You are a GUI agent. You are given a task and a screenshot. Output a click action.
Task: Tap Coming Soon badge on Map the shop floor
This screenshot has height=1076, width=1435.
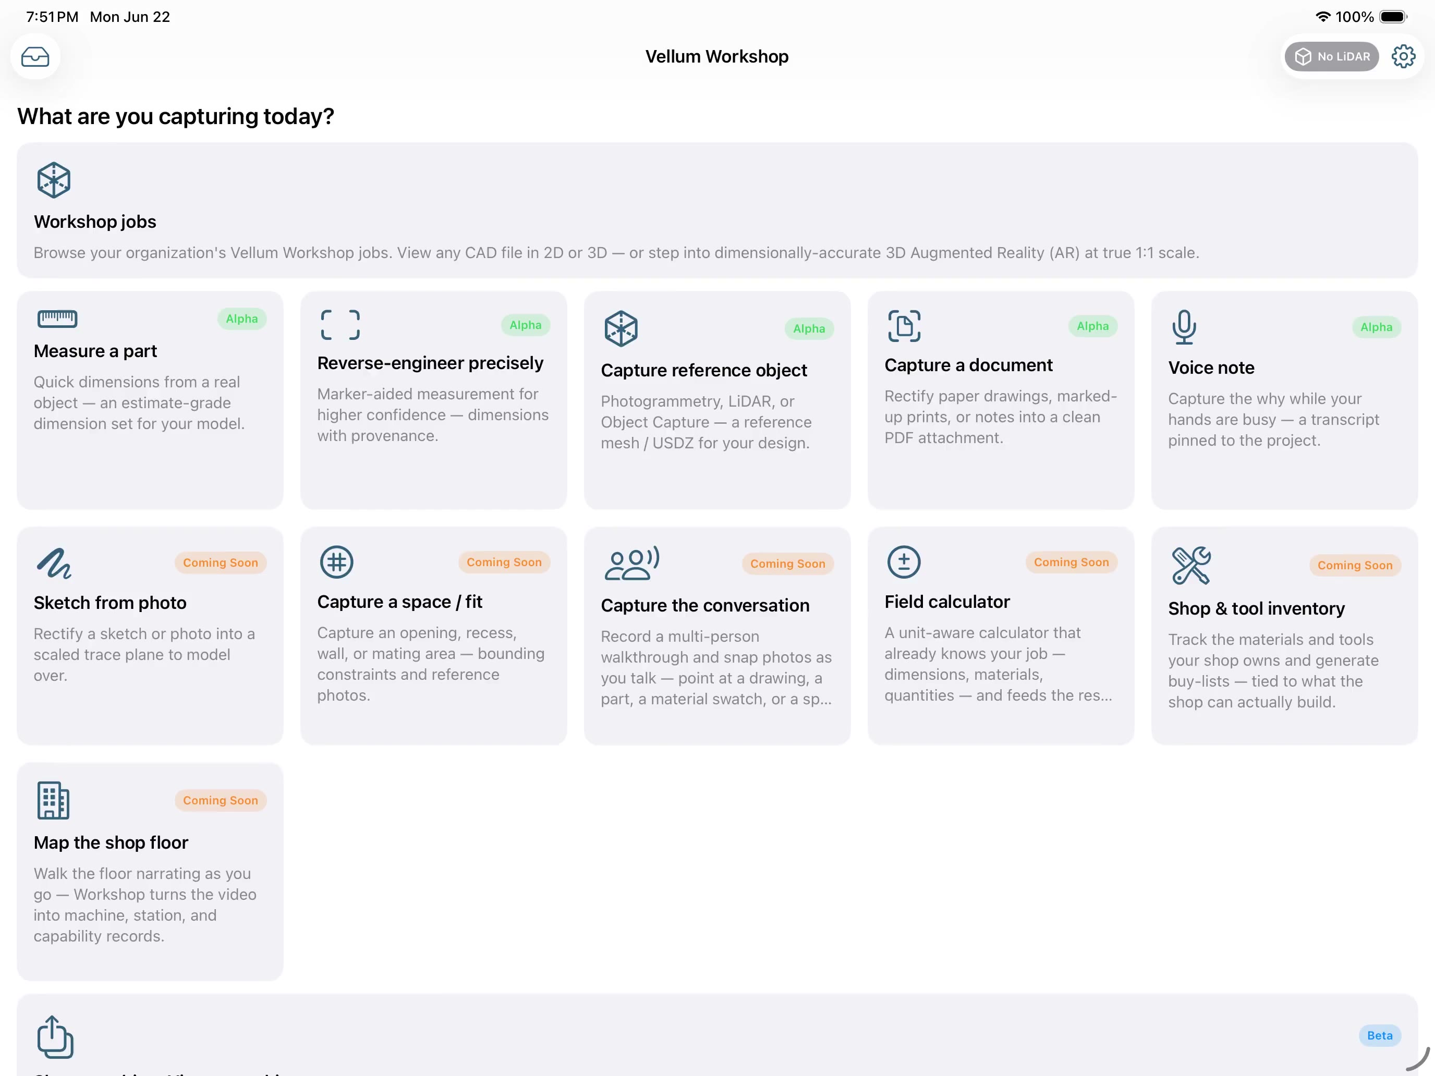point(221,800)
